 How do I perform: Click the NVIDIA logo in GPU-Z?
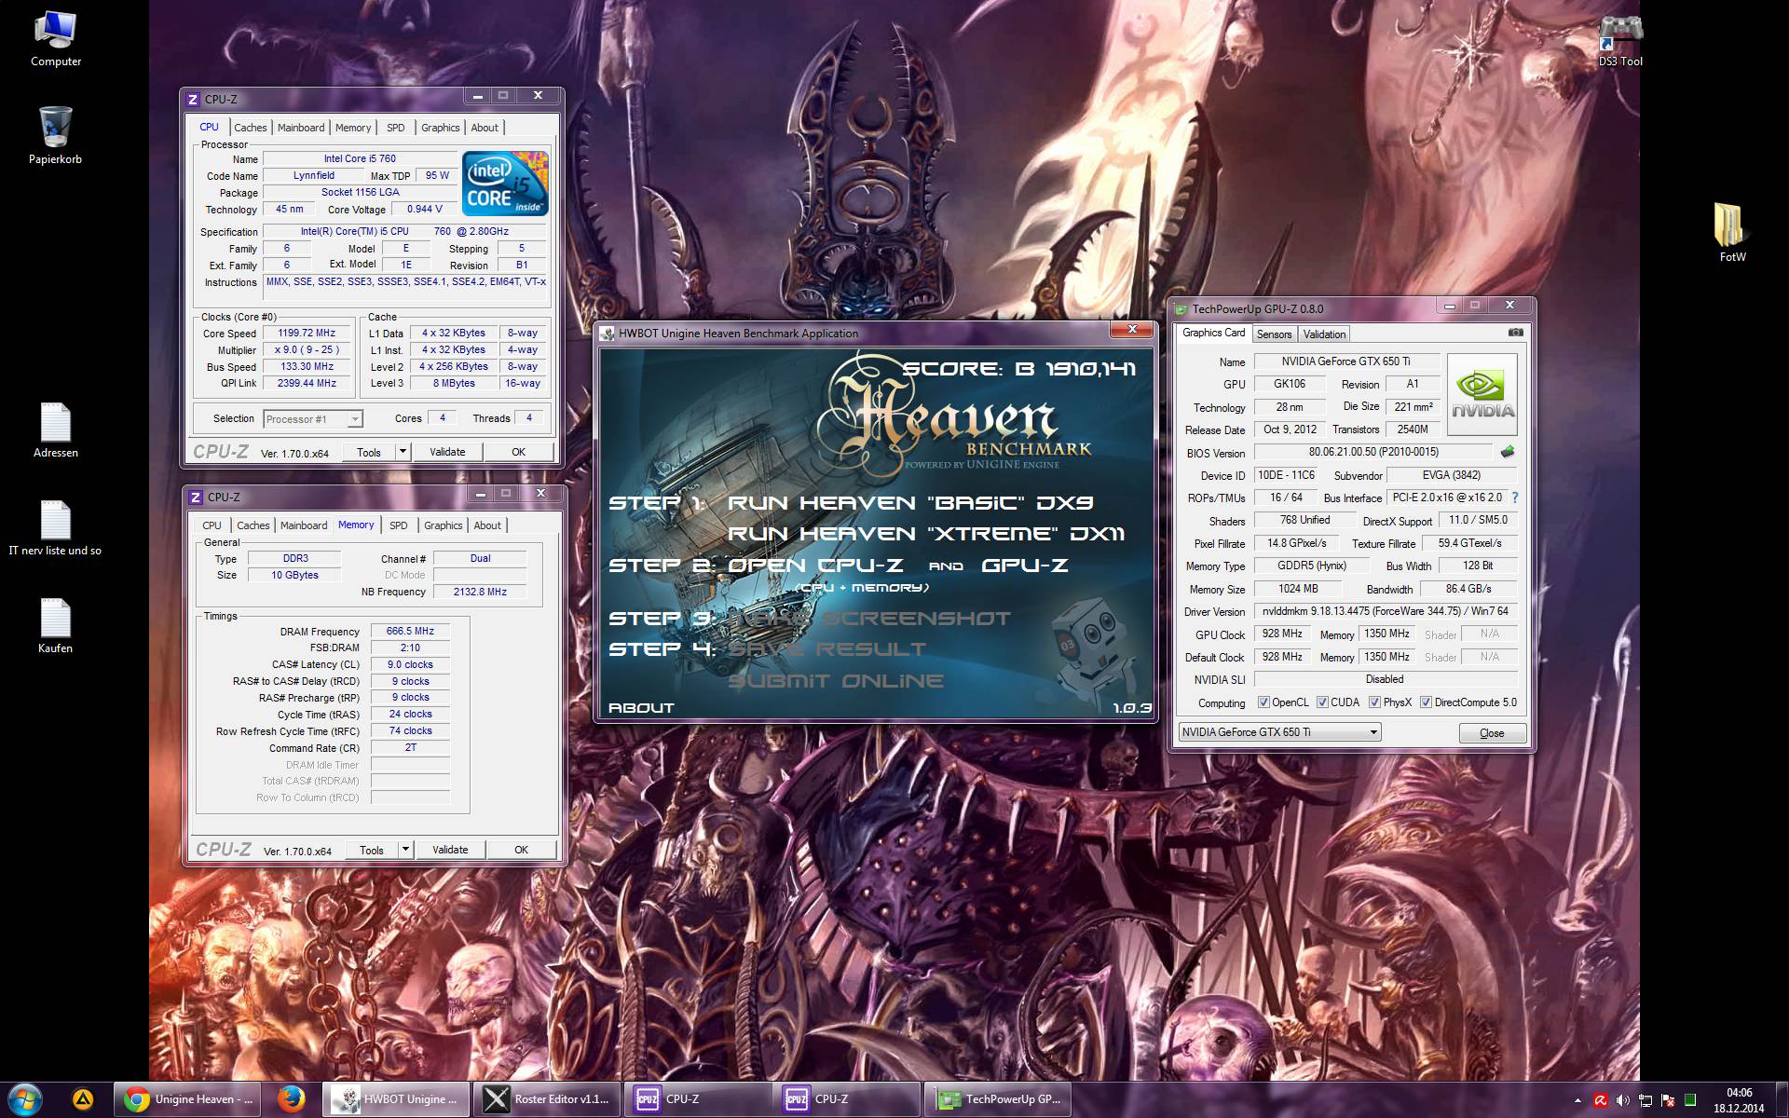[1482, 395]
